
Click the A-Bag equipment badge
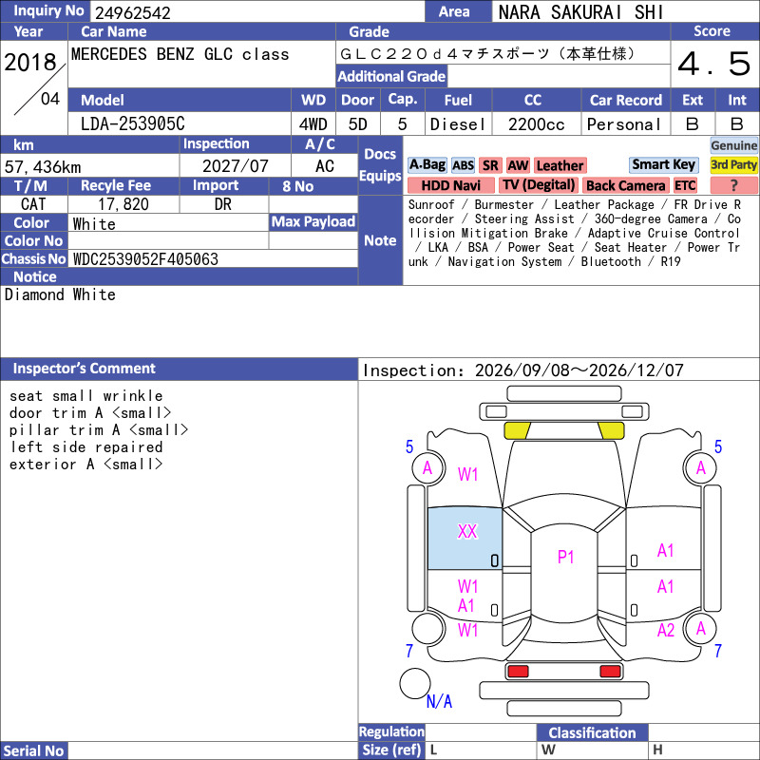(x=427, y=165)
